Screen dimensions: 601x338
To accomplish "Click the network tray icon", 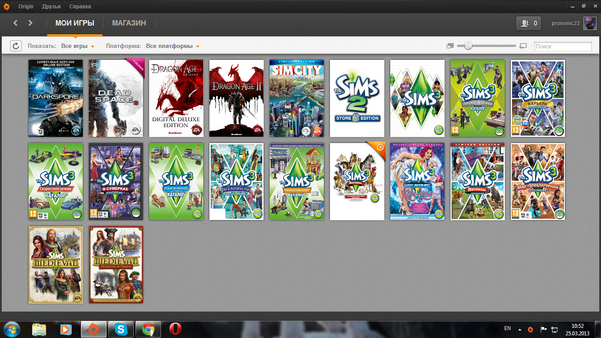I will point(555,329).
